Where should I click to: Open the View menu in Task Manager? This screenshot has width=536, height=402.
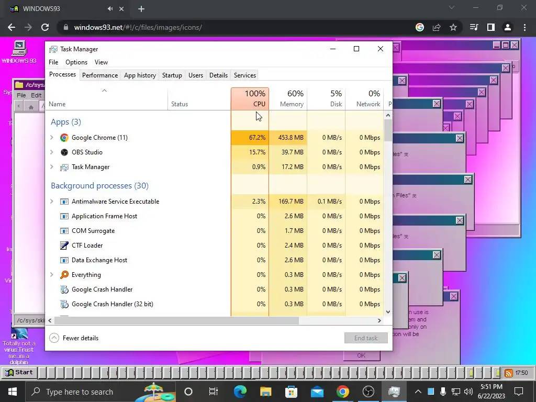pyautogui.click(x=101, y=62)
